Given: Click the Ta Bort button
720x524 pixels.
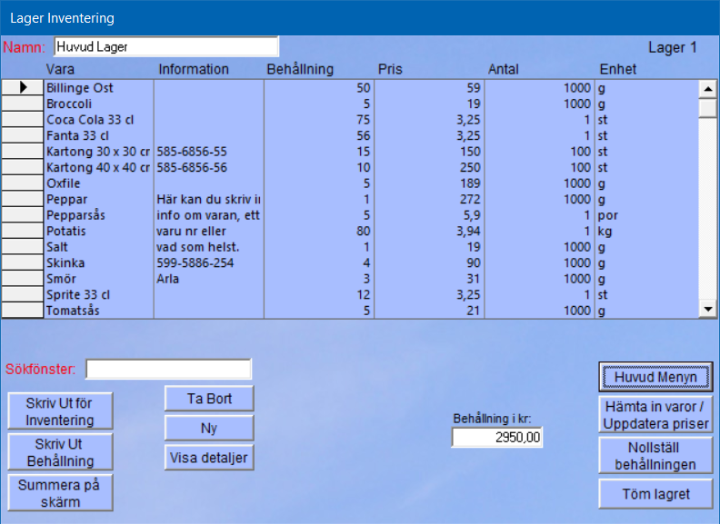Looking at the screenshot, I should pos(209,398).
